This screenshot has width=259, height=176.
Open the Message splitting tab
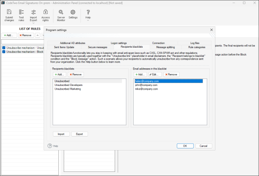coord(165,47)
